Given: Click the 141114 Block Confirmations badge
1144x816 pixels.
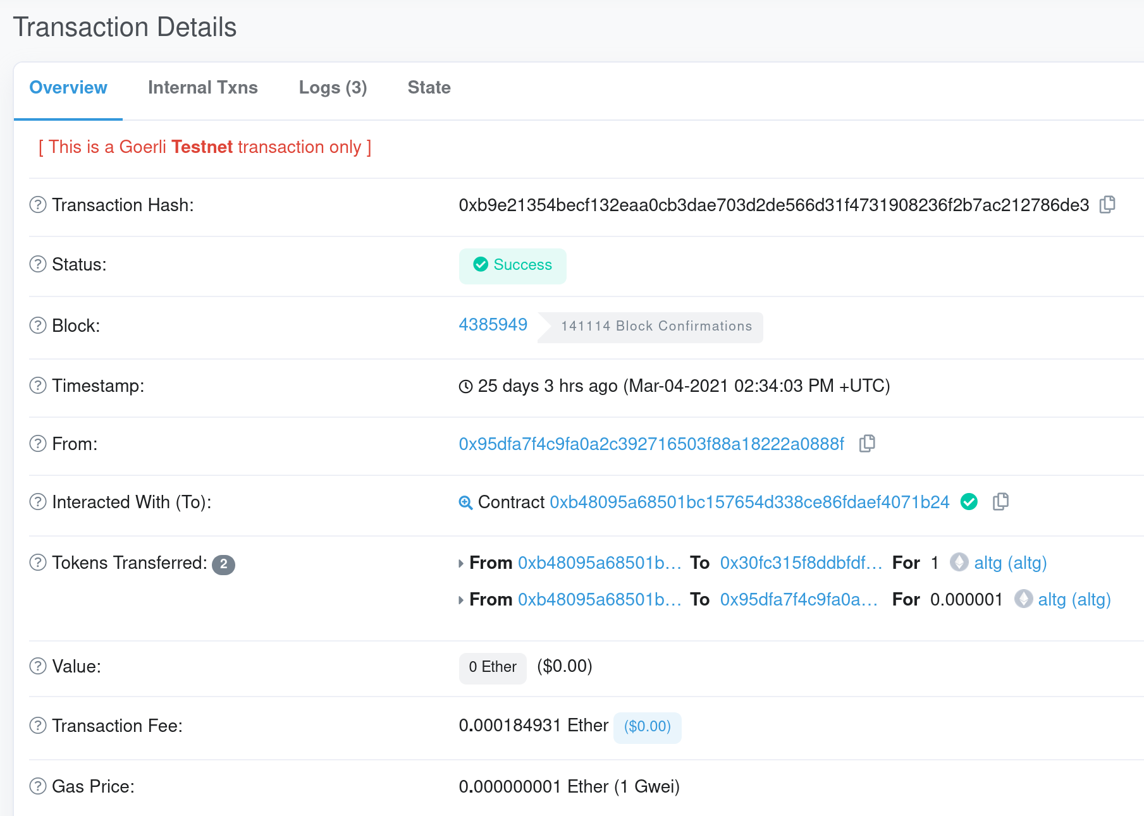Looking at the screenshot, I should [651, 327].
